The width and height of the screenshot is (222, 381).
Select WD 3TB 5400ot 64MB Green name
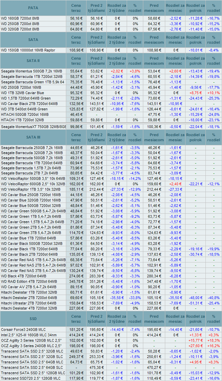coord(24,109)
